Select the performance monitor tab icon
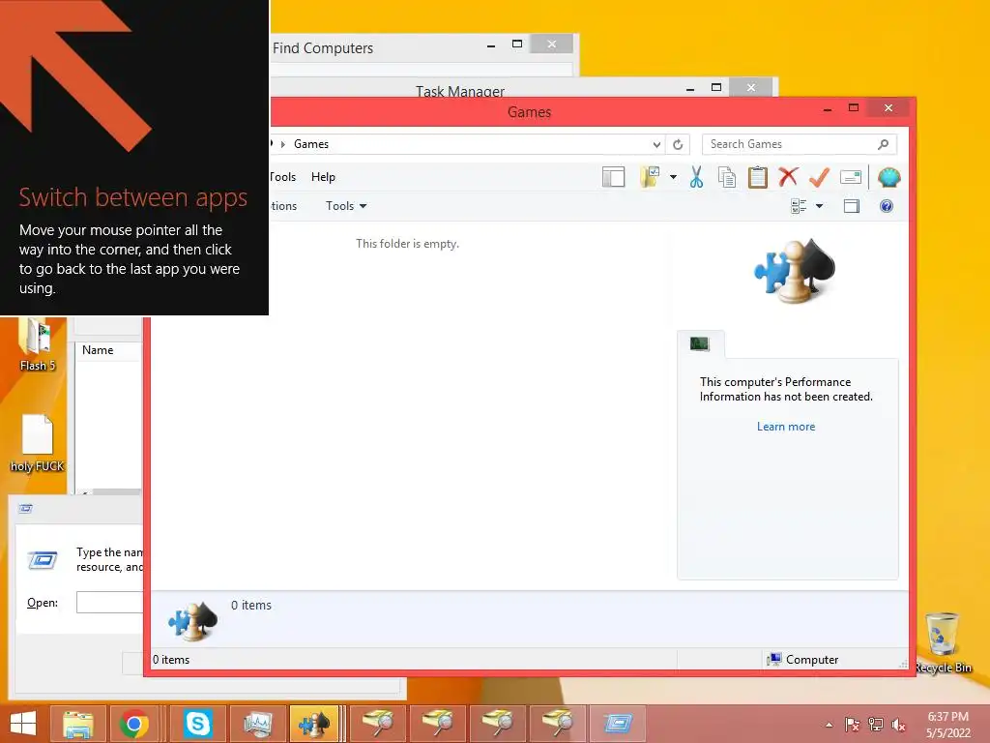The image size is (990, 743). click(700, 343)
